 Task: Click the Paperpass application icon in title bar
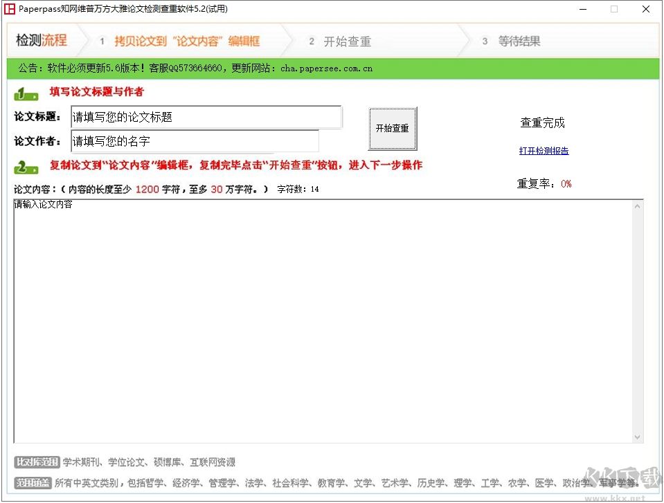pos(11,9)
